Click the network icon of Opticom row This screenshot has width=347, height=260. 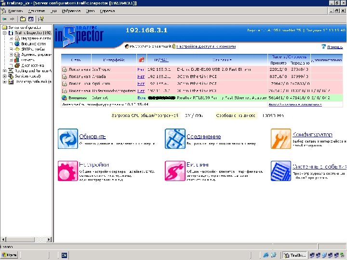(65, 84)
